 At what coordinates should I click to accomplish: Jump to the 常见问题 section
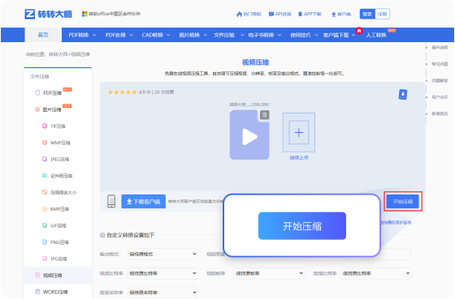[440, 64]
